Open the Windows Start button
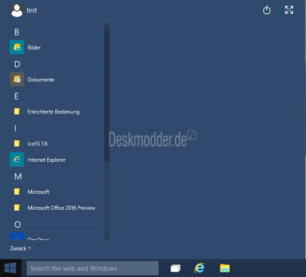 click(x=10, y=268)
